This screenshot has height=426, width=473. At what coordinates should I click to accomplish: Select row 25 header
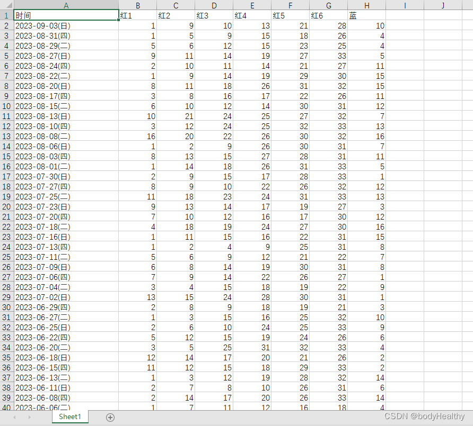pyautogui.click(x=7, y=257)
